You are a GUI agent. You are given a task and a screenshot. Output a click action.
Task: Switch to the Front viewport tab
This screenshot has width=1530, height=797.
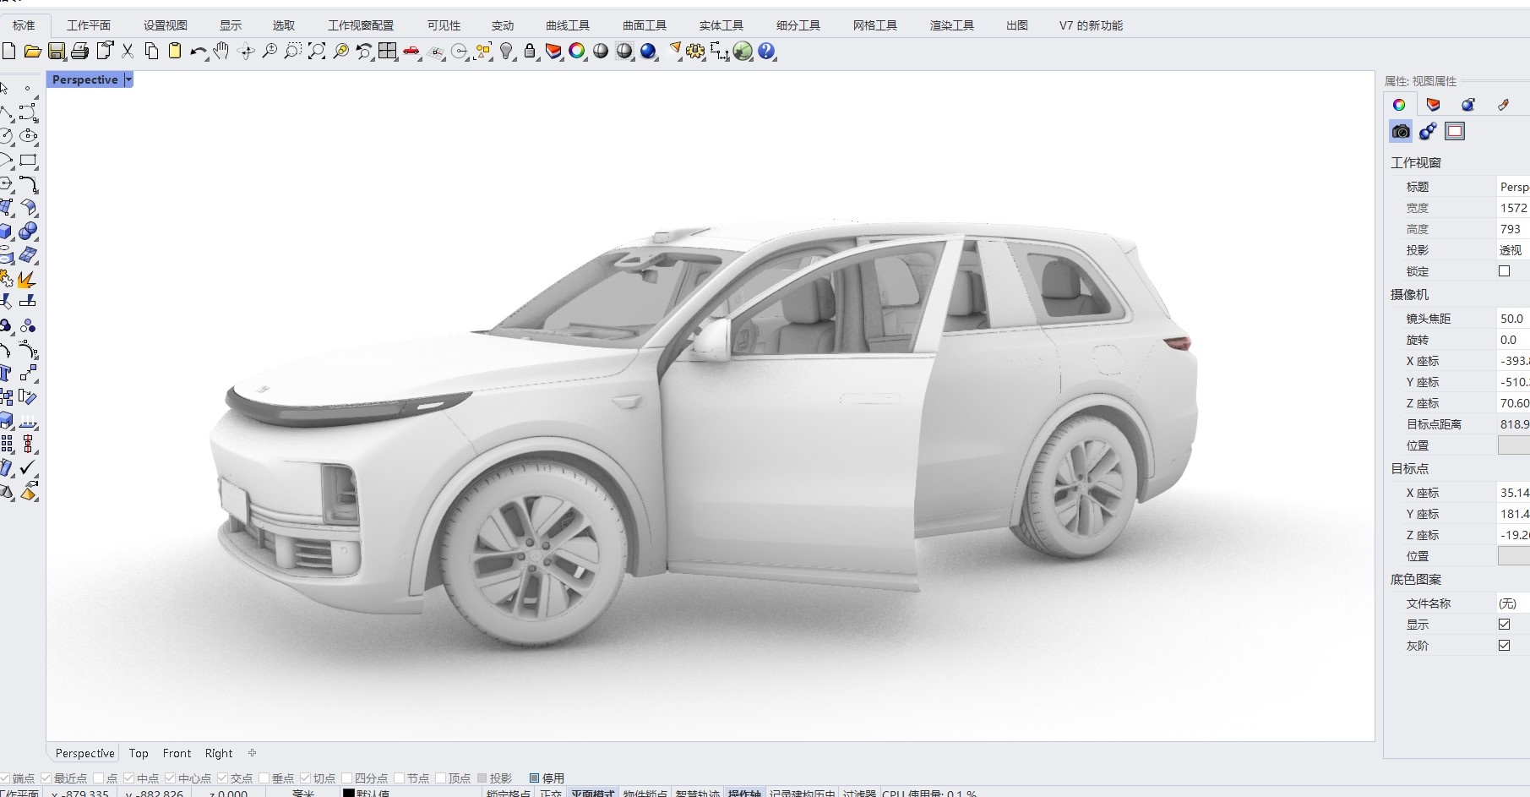tap(177, 753)
